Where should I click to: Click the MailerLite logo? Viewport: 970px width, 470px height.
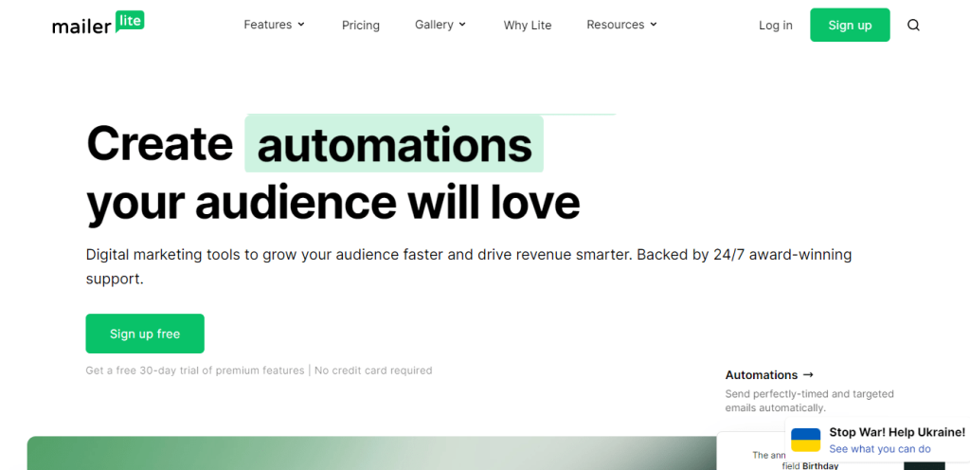pos(99,24)
